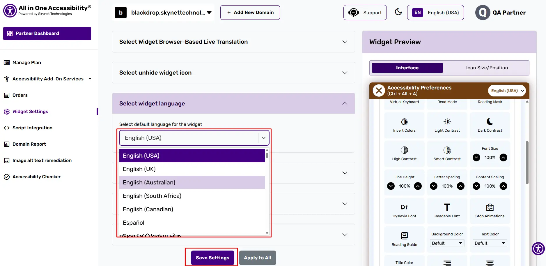The height and width of the screenshot is (266, 546).
Task: Increase Letter Spacing value
Action: tap(461, 186)
